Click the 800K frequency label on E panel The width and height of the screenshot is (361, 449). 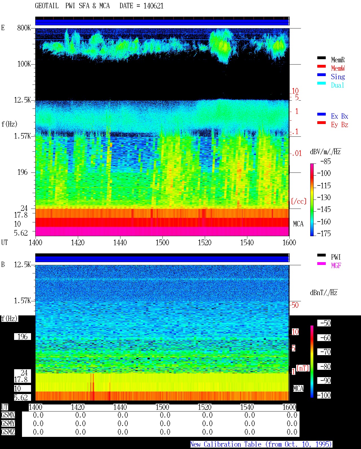(x=24, y=28)
